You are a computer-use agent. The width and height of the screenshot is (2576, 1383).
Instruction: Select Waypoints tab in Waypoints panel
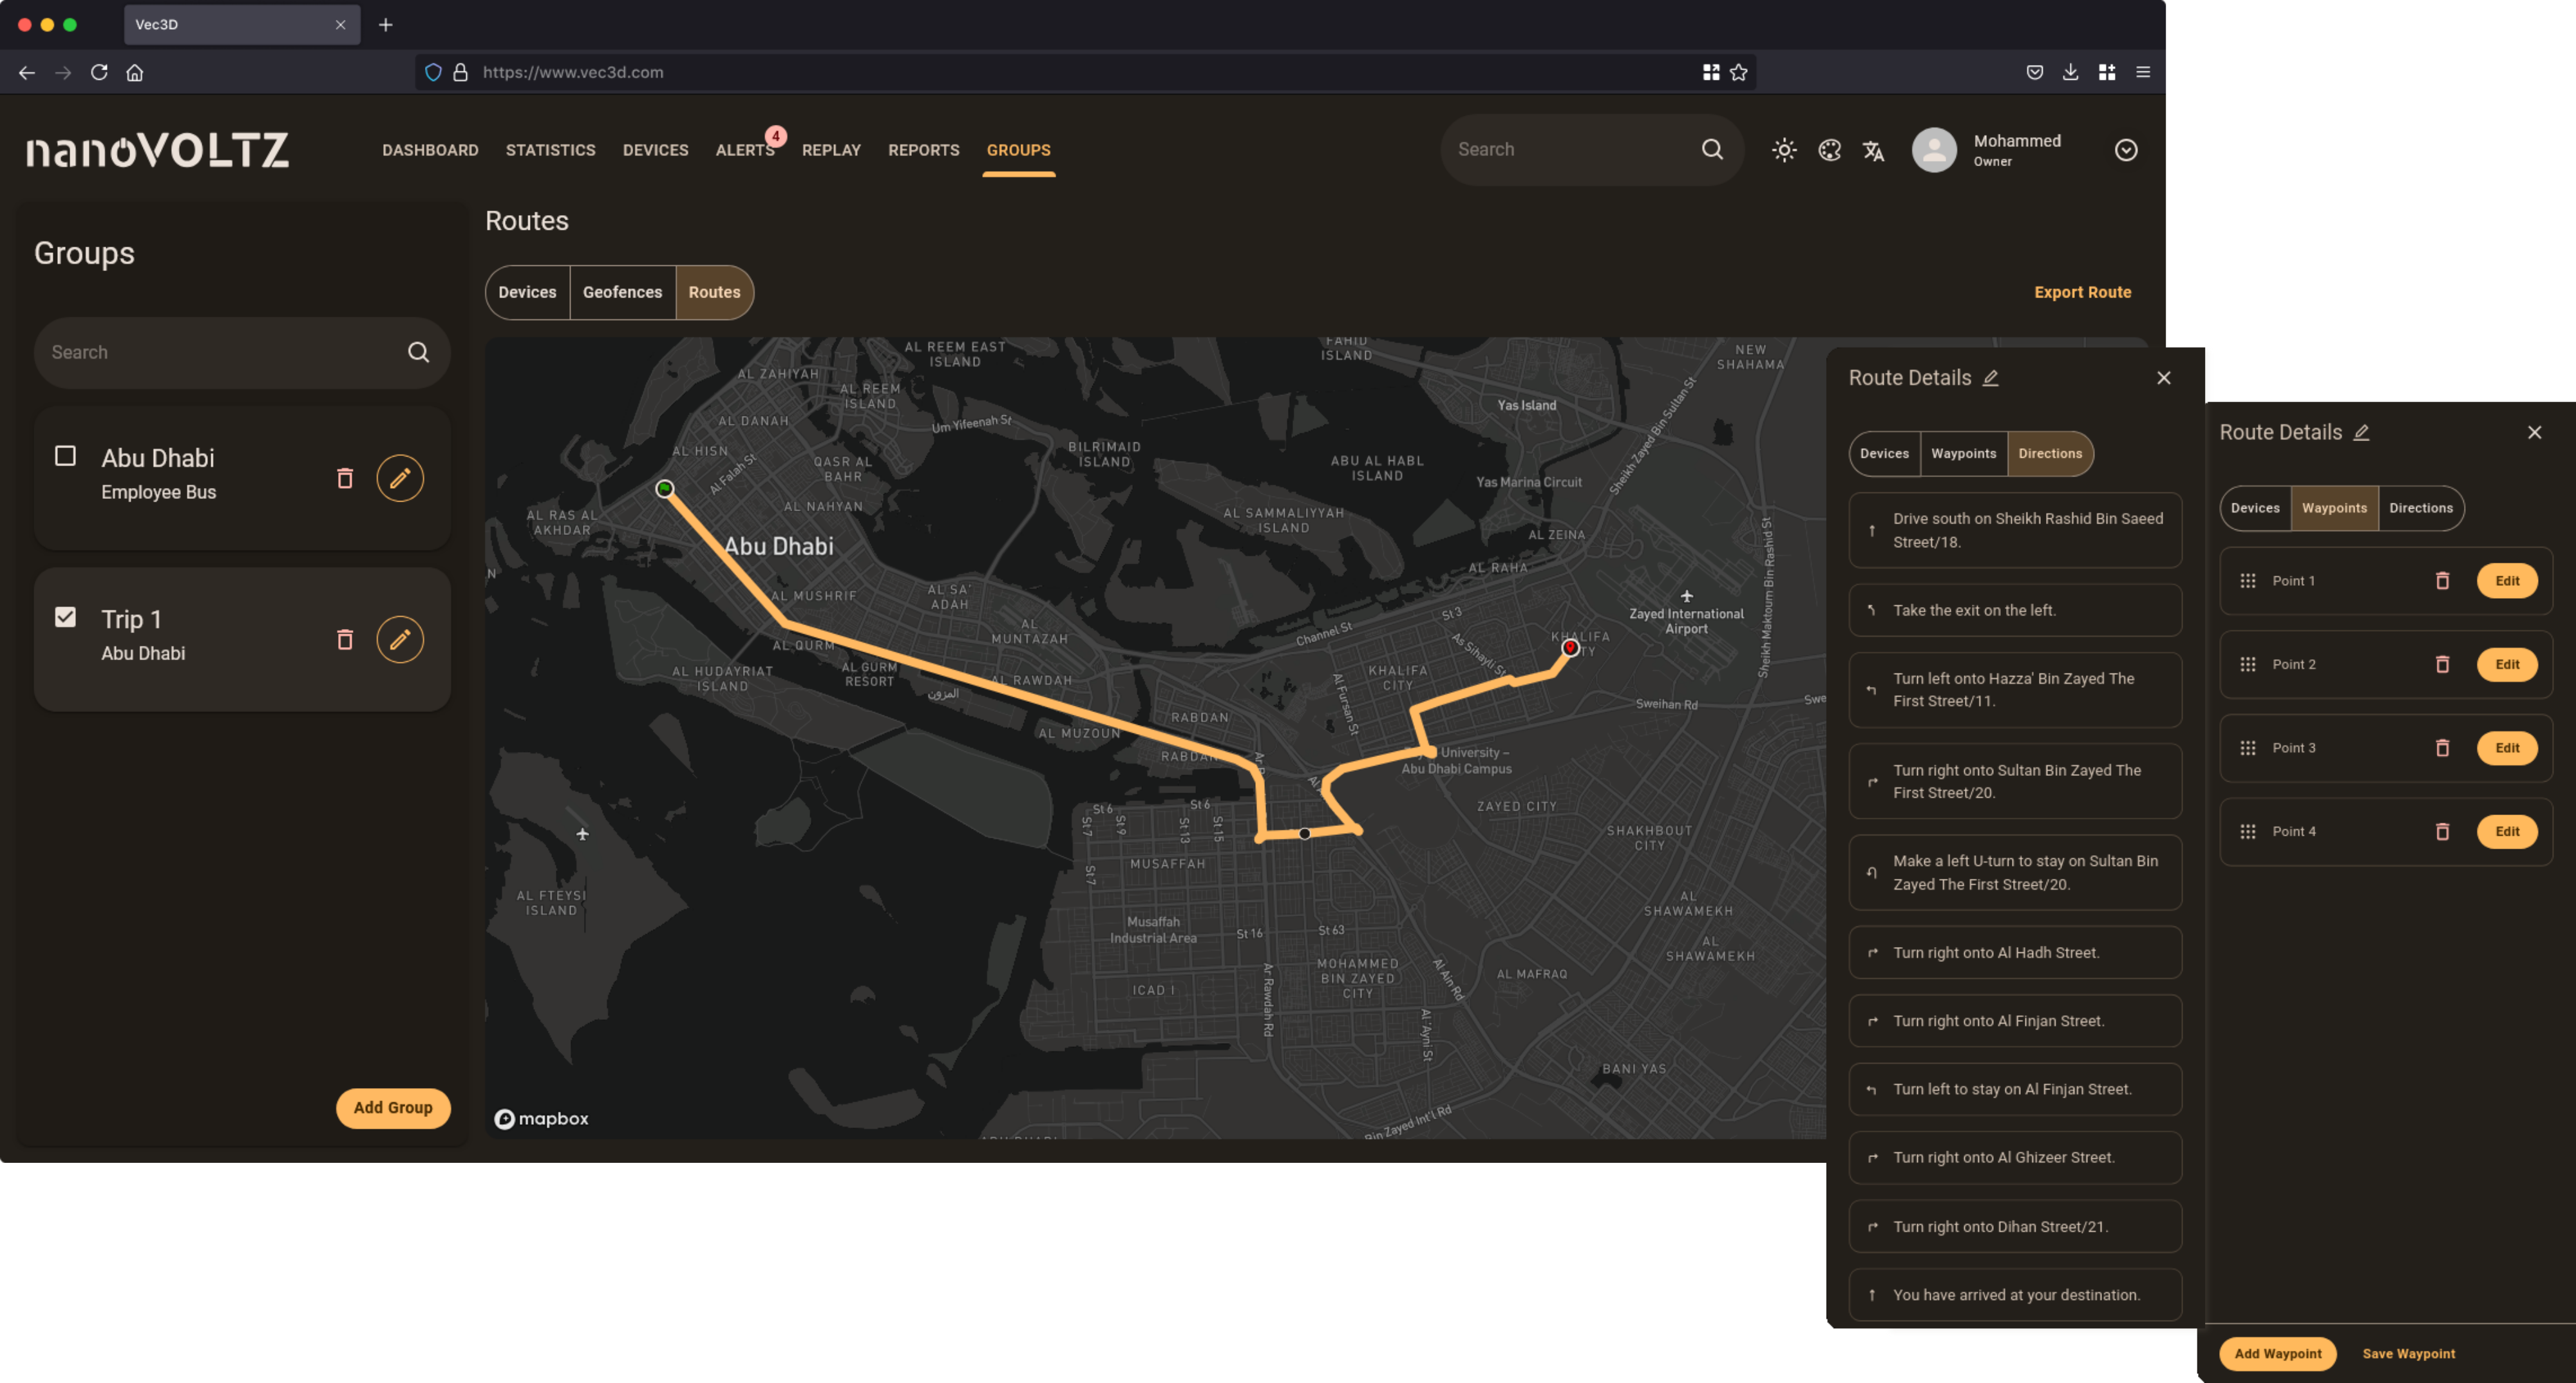(2334, 508)
